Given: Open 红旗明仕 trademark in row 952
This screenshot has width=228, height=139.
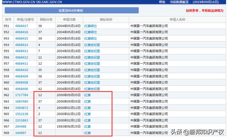Looking at the screenshot, I should point(90,32).
